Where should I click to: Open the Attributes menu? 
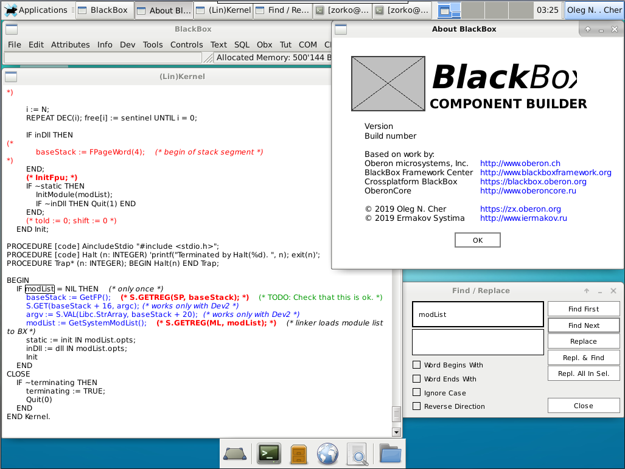tap(70, 44)
